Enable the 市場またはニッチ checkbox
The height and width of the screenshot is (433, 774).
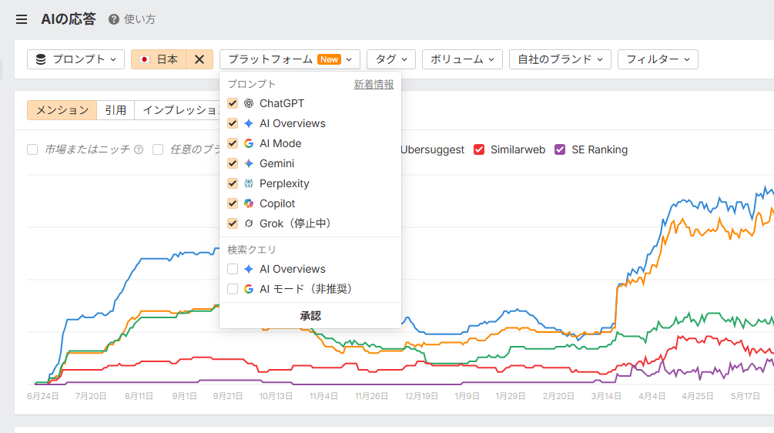click(x=32, y=149)
